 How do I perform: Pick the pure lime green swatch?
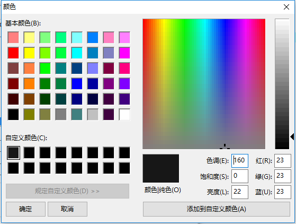[45, 68]
